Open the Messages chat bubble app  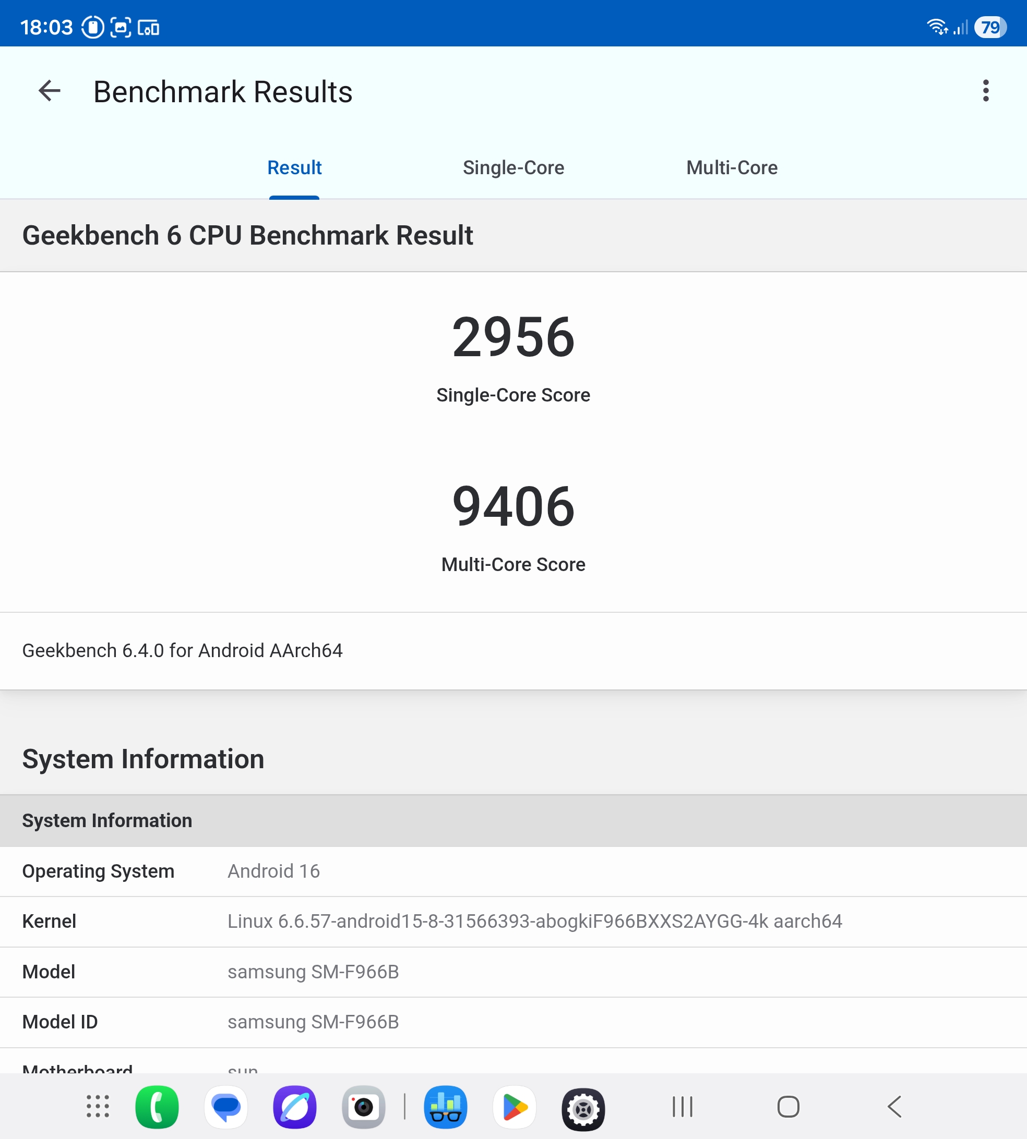(x=226, y=1106)
